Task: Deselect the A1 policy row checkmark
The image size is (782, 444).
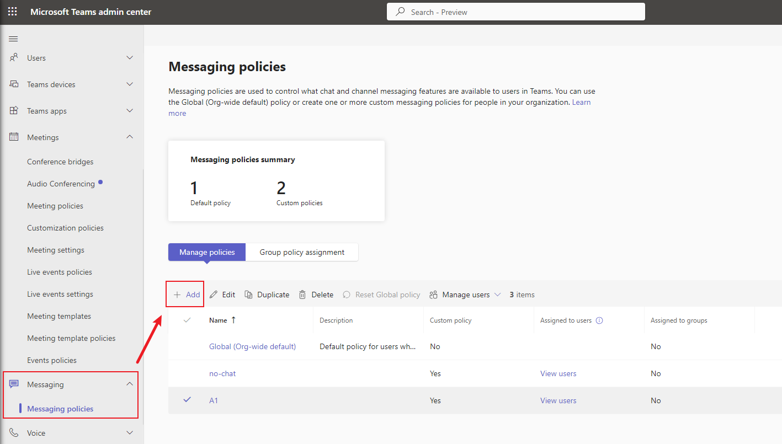Action: point(187,400)
